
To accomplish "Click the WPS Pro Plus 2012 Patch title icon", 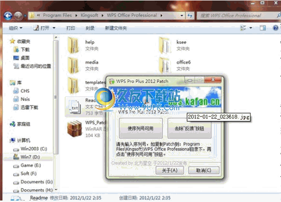I will [112, 81].
